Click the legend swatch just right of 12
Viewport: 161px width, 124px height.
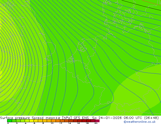pos(62,121)
